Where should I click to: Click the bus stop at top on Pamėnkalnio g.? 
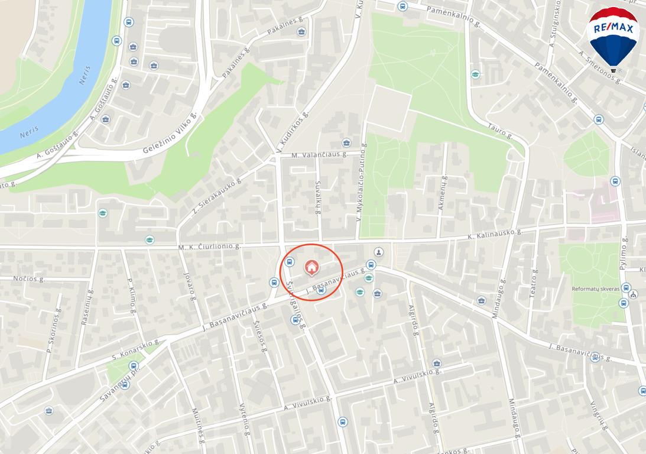coord(402,7)
